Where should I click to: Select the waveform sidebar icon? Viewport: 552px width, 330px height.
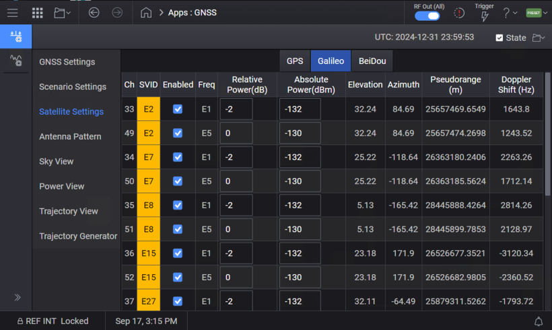[x=15, y=61]
